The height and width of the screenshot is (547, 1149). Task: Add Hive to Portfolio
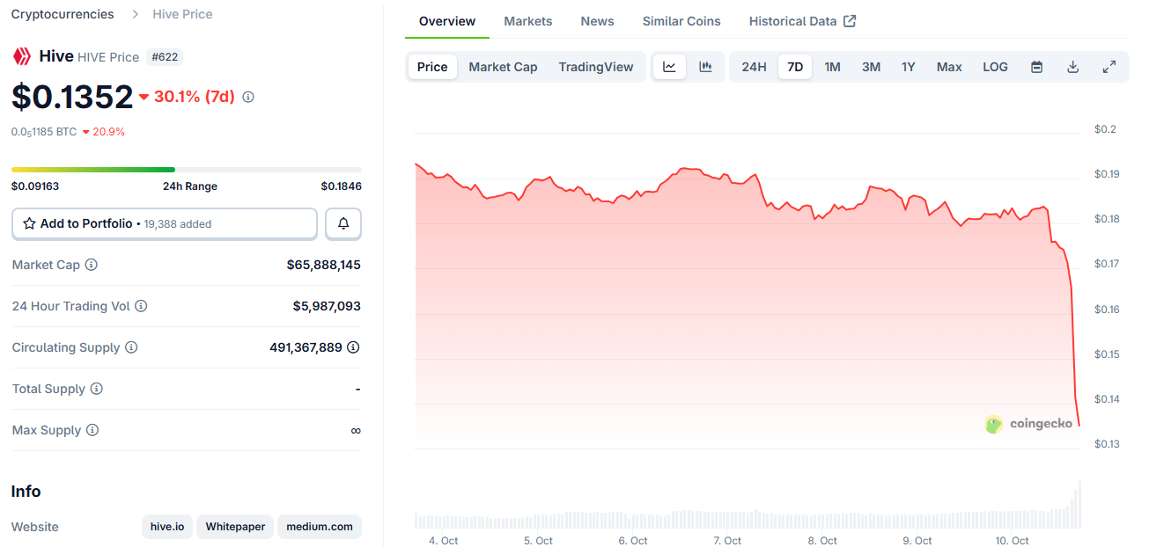pyautogui.click(x=165, y=224)
